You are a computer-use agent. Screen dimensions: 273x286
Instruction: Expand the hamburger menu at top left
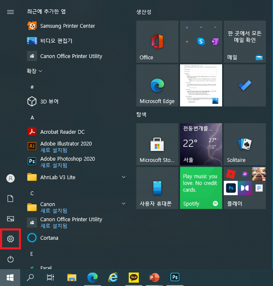pos(11,12)
